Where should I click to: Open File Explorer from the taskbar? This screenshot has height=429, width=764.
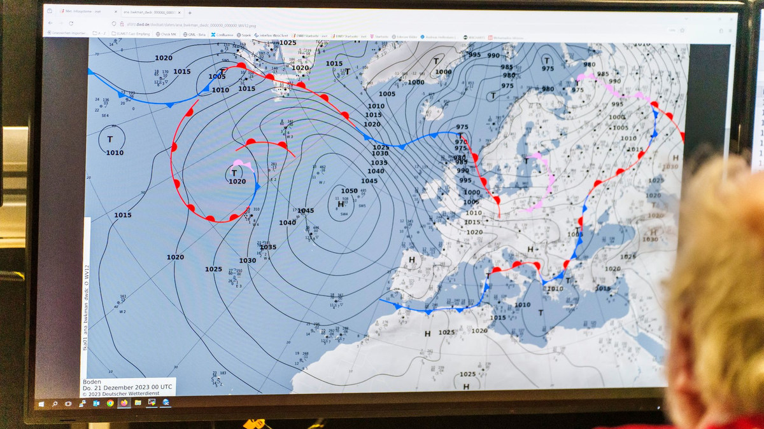pyautogui.click(x=138, y=402)
